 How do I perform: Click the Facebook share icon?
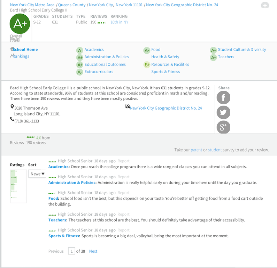point(223,98)
